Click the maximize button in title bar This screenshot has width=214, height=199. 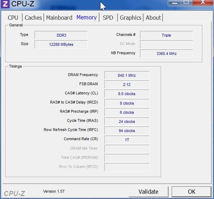pos(187,2)
